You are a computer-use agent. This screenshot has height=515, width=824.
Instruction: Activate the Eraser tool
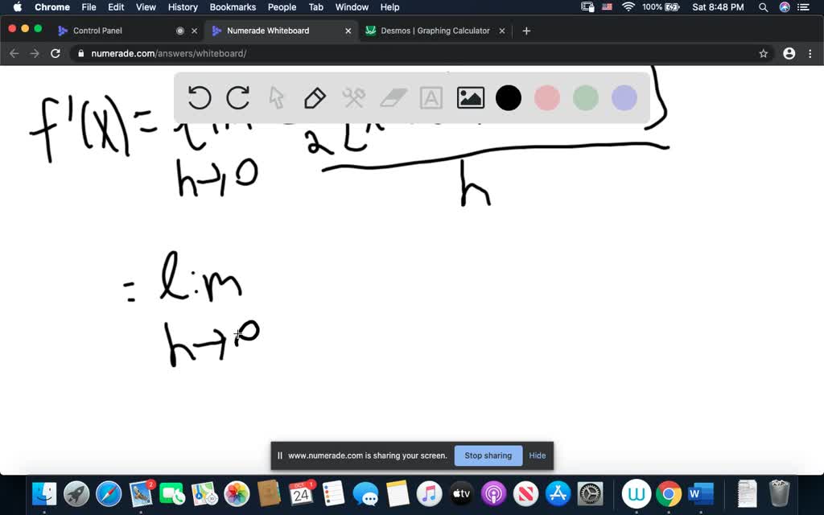(392, 97)
